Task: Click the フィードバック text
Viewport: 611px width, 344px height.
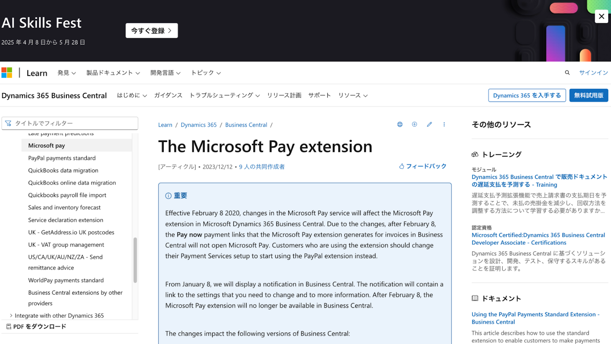Action: click(x=426, y=166)
